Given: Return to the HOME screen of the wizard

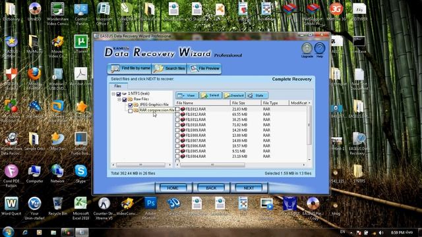Looking at the screenshot, I should [173, 188].
